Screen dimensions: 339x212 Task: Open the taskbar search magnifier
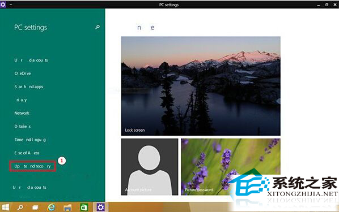pyautogui.click(x=20, y=207)
